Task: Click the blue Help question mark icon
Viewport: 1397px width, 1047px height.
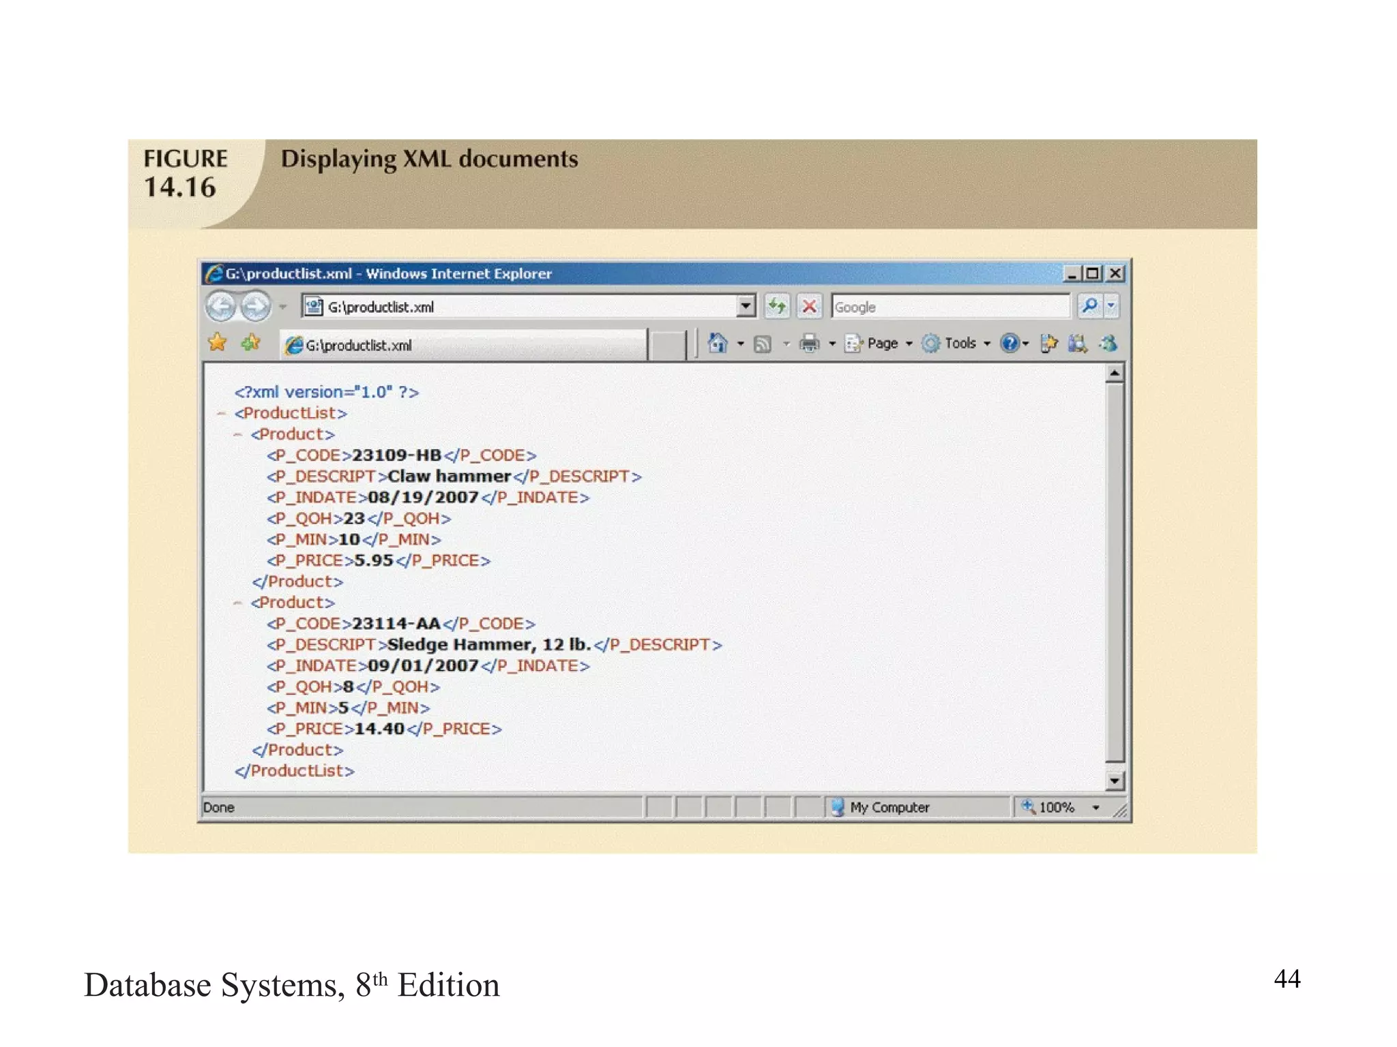Action: tap(1010, 344)
